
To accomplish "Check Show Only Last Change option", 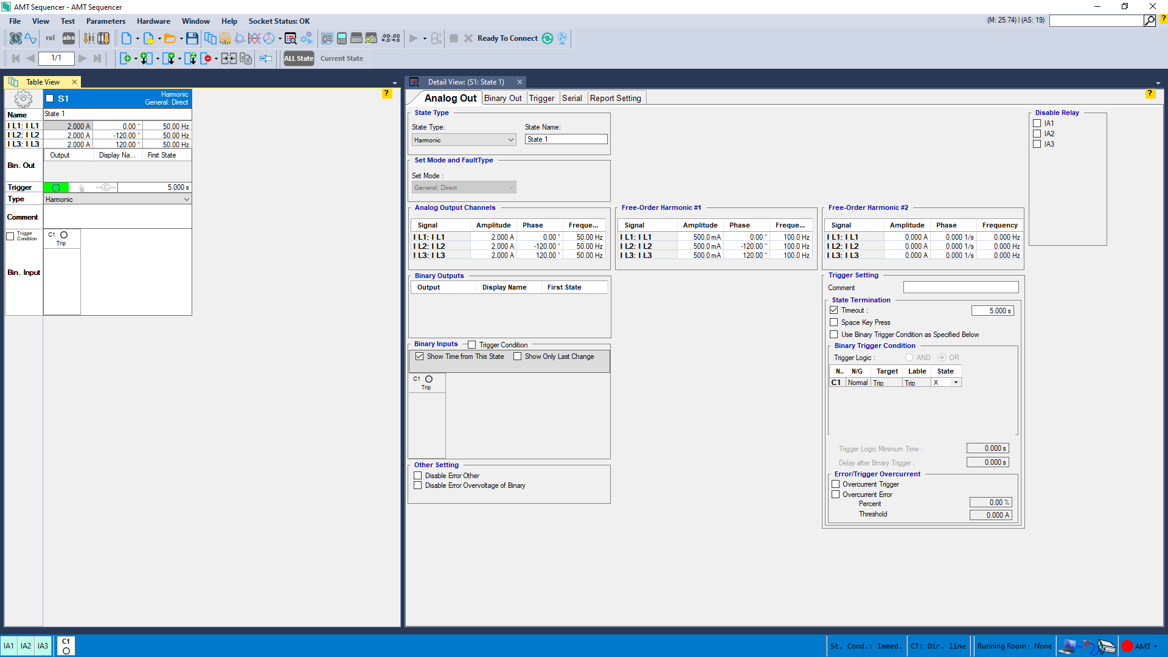I will (518, 356).
